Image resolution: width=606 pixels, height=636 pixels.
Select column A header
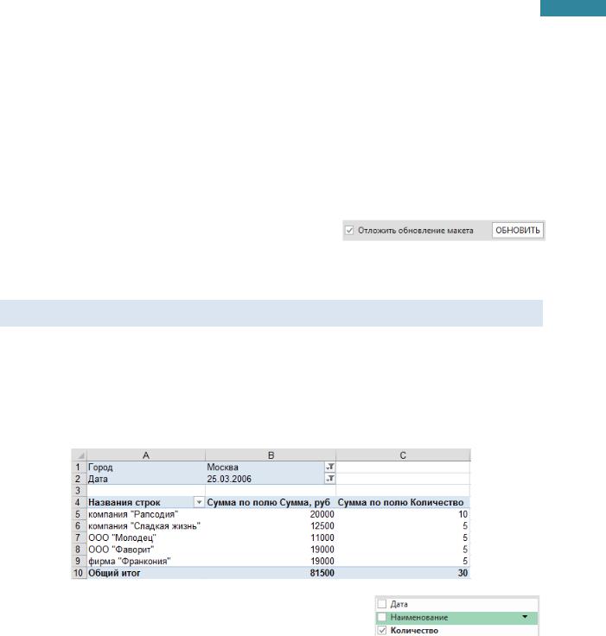146,455
